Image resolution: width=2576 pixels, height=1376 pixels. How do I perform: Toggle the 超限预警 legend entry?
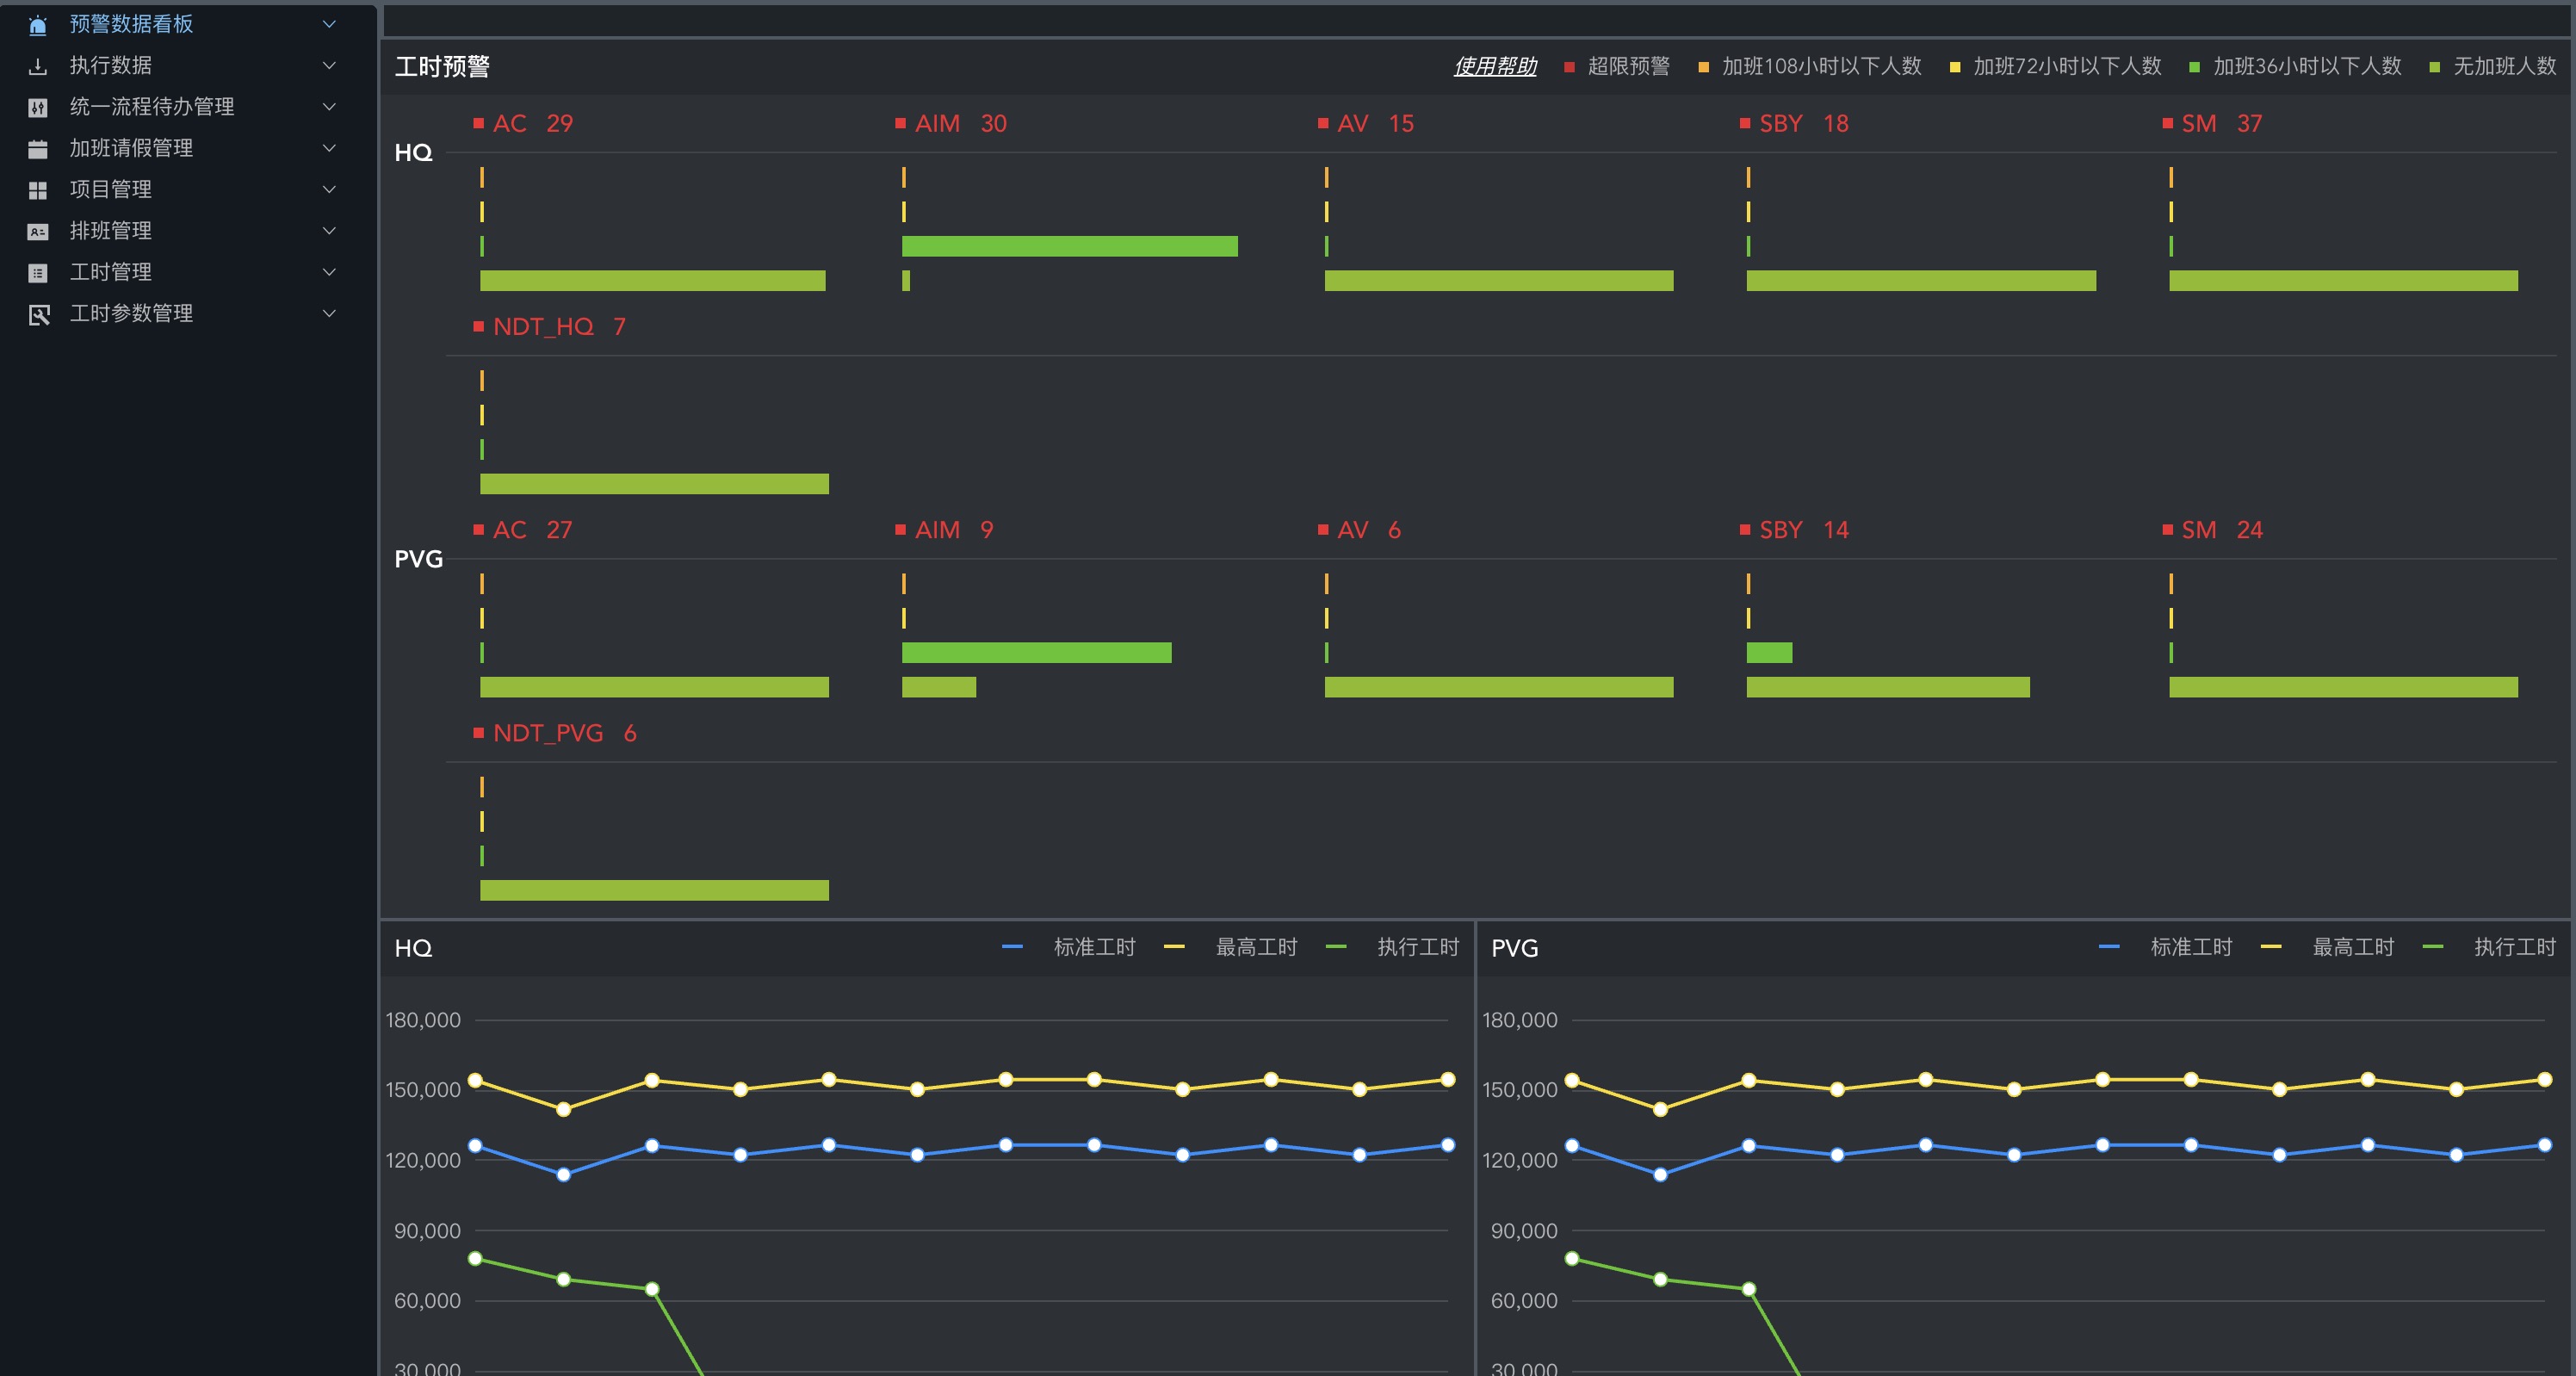(1617, 67)
